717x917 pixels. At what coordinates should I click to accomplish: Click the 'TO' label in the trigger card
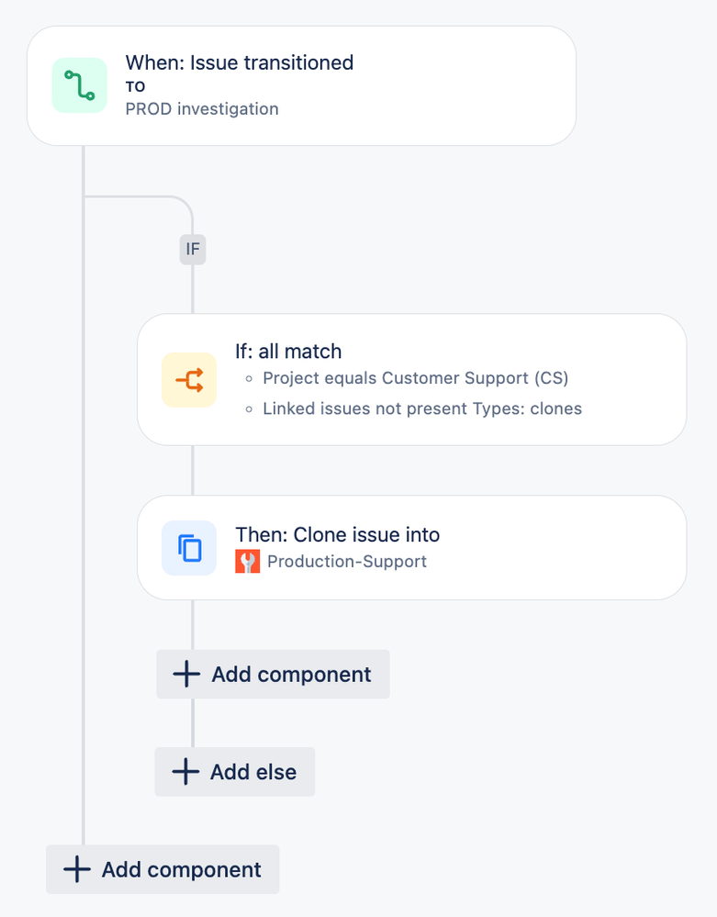coord(135,86)
